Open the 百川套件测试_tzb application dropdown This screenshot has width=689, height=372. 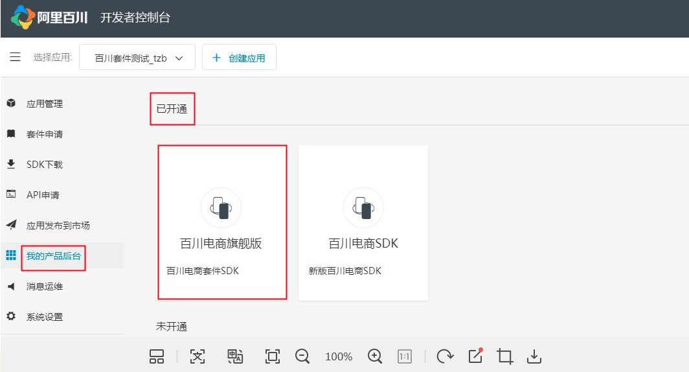(x=137, y=57)
